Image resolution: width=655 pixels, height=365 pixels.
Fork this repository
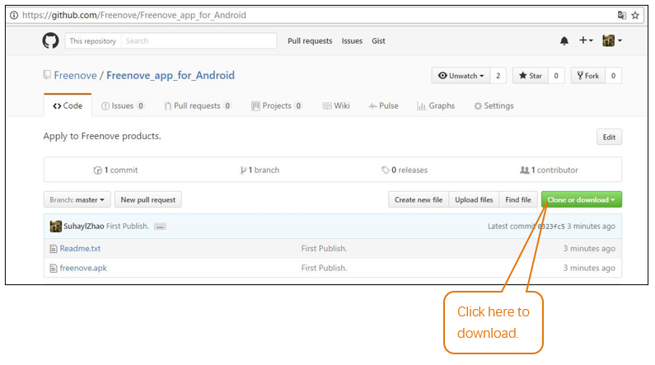point(587,76)
